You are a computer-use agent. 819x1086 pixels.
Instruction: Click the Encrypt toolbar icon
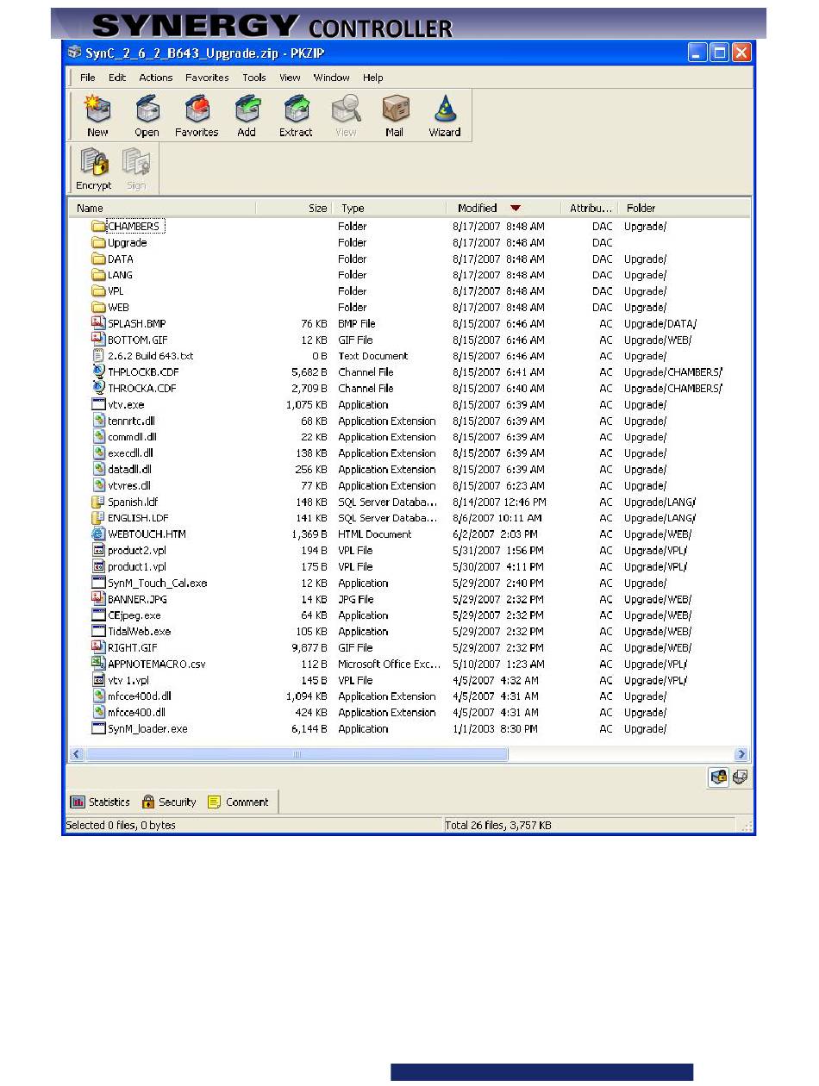pos(93,163)
